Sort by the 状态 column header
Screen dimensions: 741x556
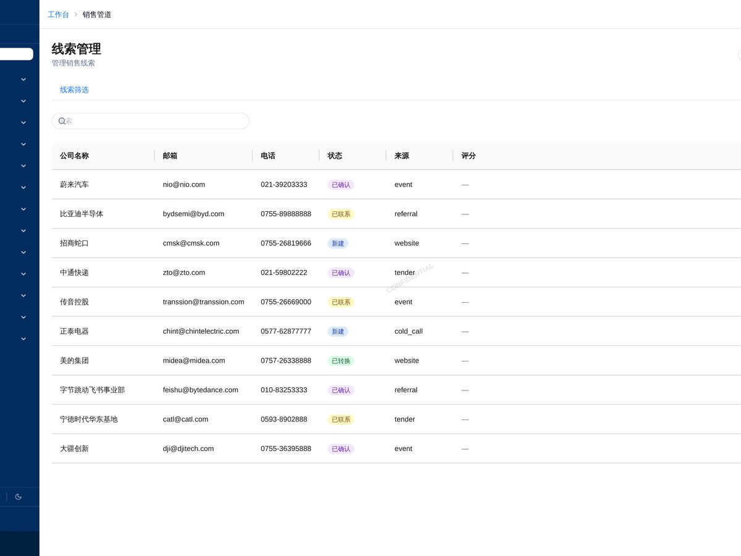click(x=335, y=156)
